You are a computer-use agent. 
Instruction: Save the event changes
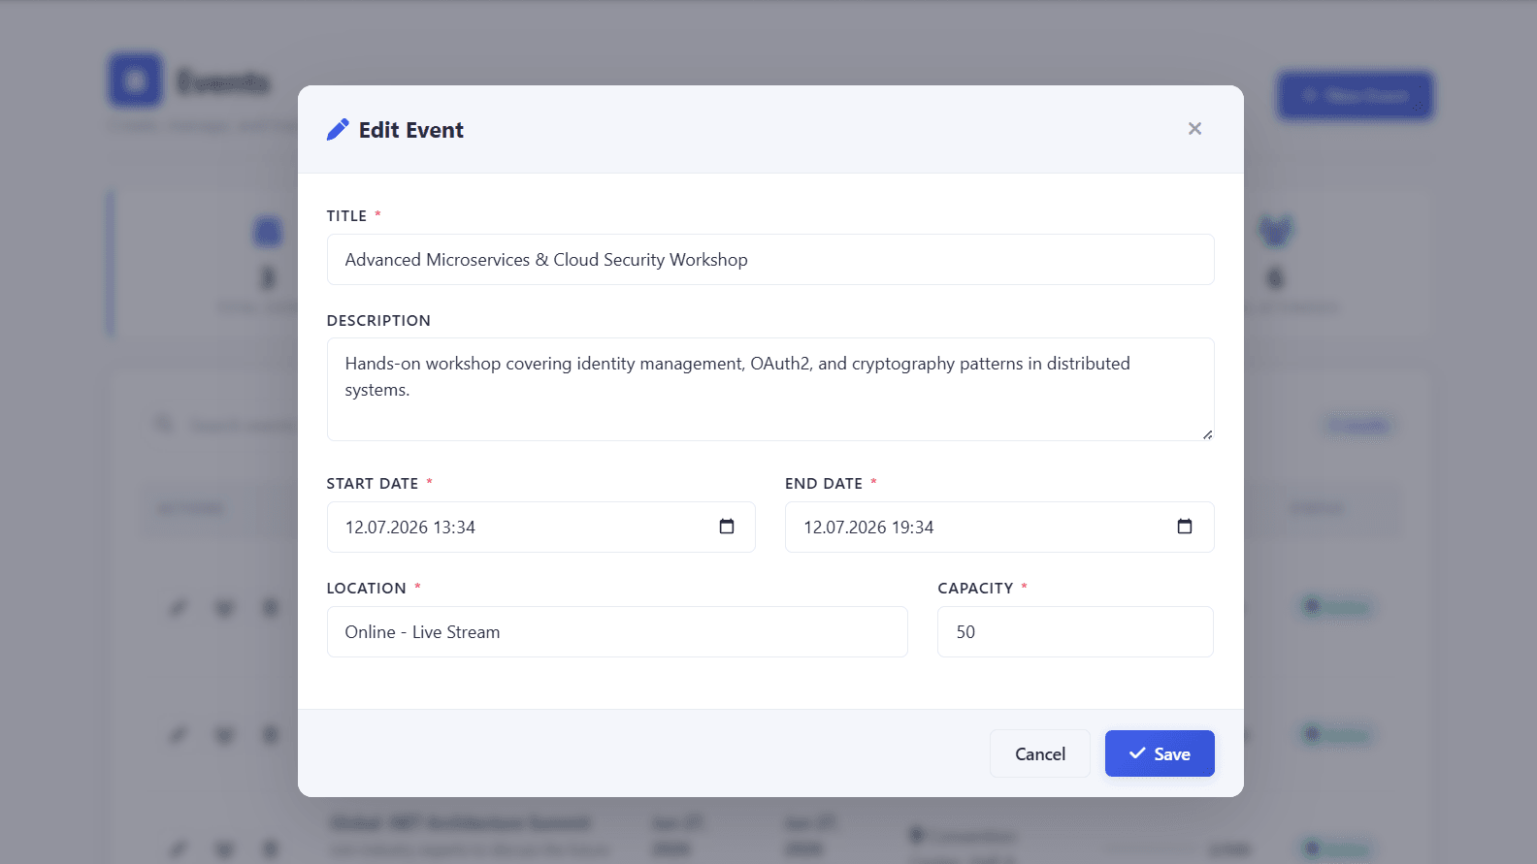pyautogui.click(x=1160, y=753)
